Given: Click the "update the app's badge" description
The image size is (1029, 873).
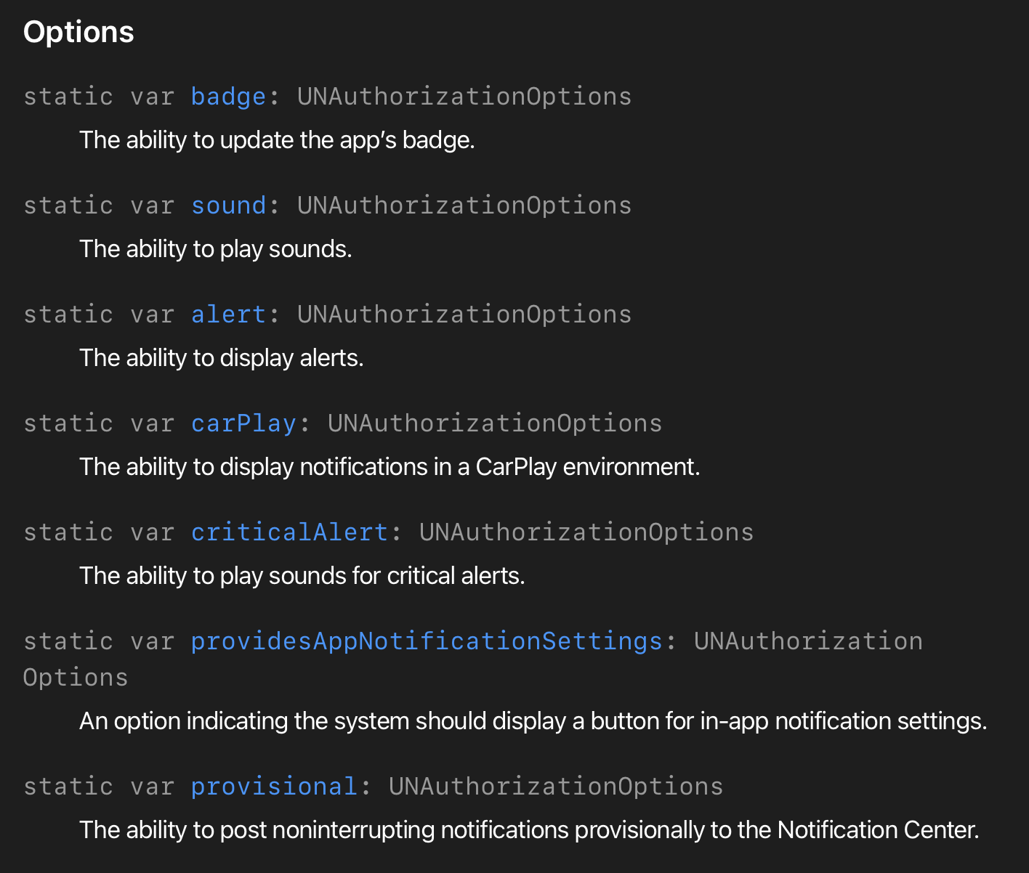Looking at the screenshot, I should (277, 140).
